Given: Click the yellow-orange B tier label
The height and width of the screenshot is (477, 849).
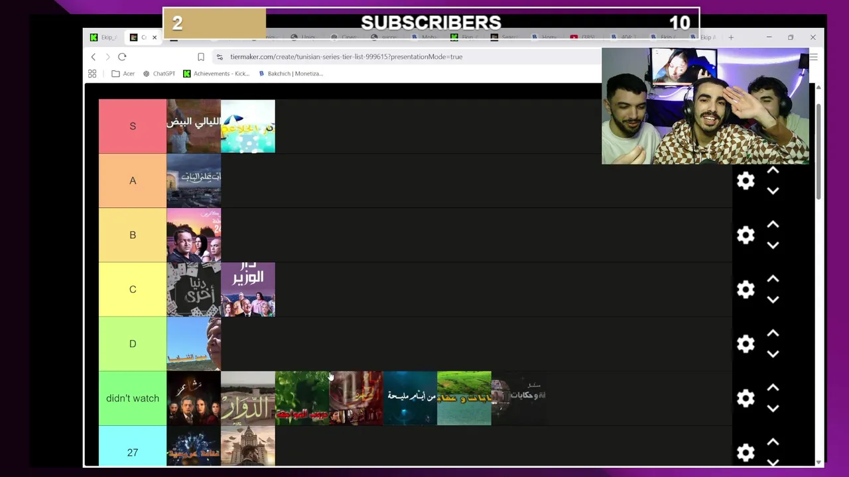Looking at the screenshot, I should click(x=133, y=235).
